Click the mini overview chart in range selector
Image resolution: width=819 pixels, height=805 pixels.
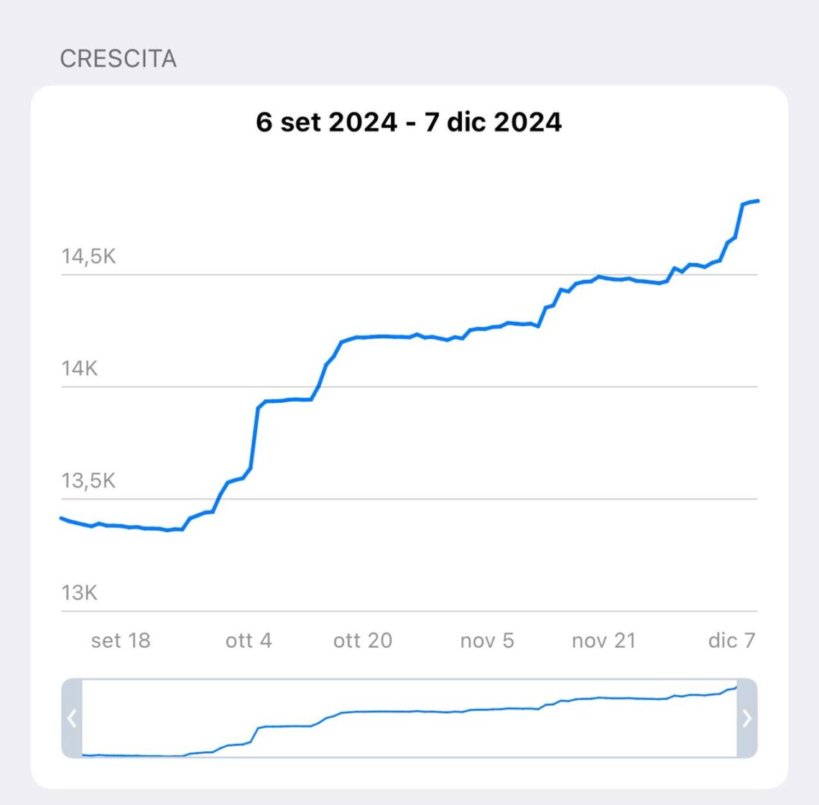pyautogui.click(x=409, y=718)
